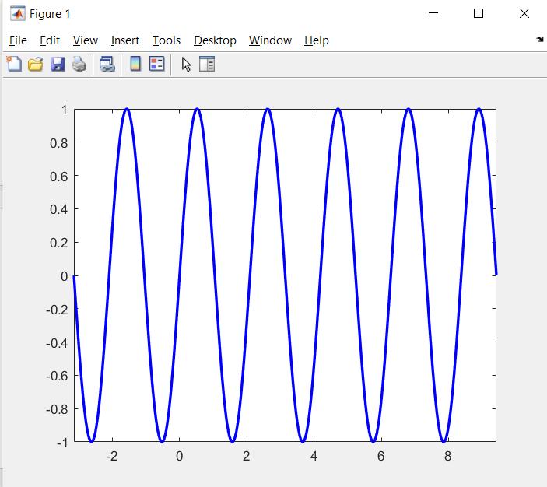The image size is (547, 487).
Task: Maximize the Figure 1 window
Action: (x=479, y=13)
